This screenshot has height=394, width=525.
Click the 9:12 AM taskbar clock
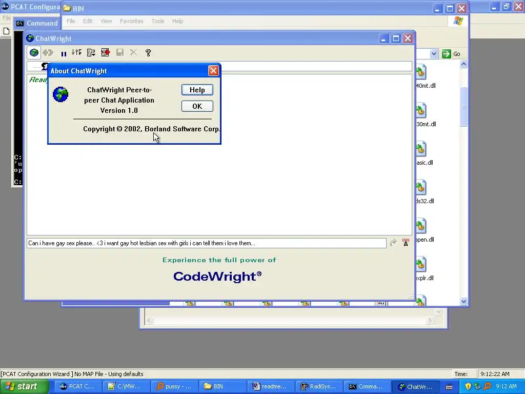click(x=506, y=387)
